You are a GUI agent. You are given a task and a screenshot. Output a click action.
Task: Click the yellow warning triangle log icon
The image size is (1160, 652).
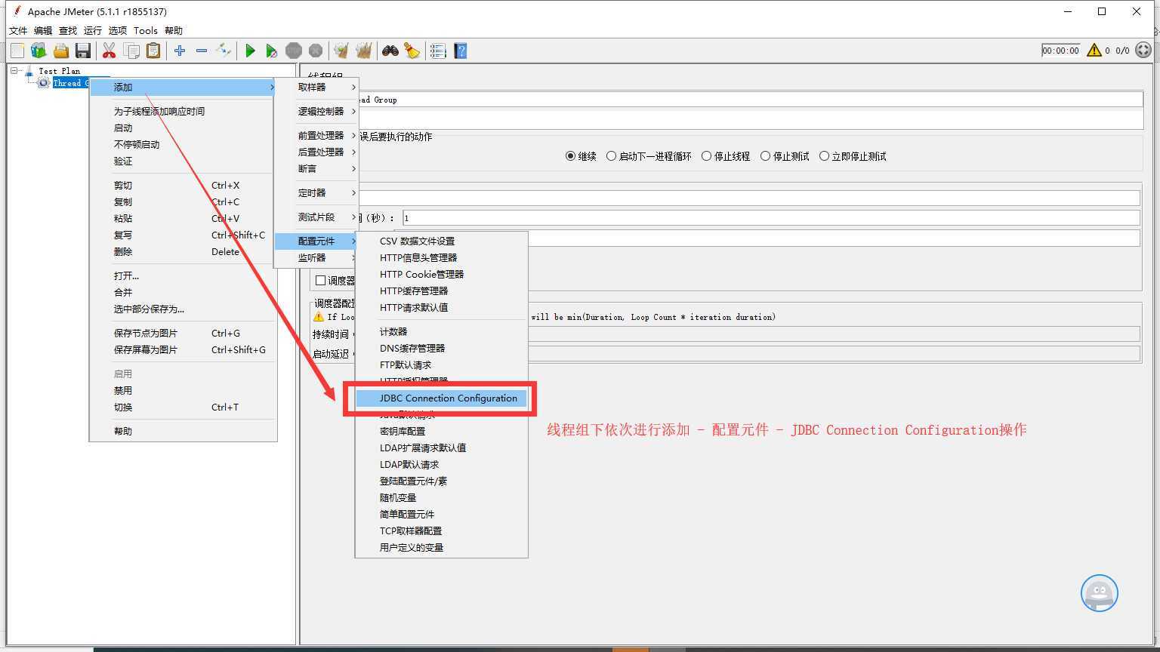pyautogui.click(x=1094, y=51)
